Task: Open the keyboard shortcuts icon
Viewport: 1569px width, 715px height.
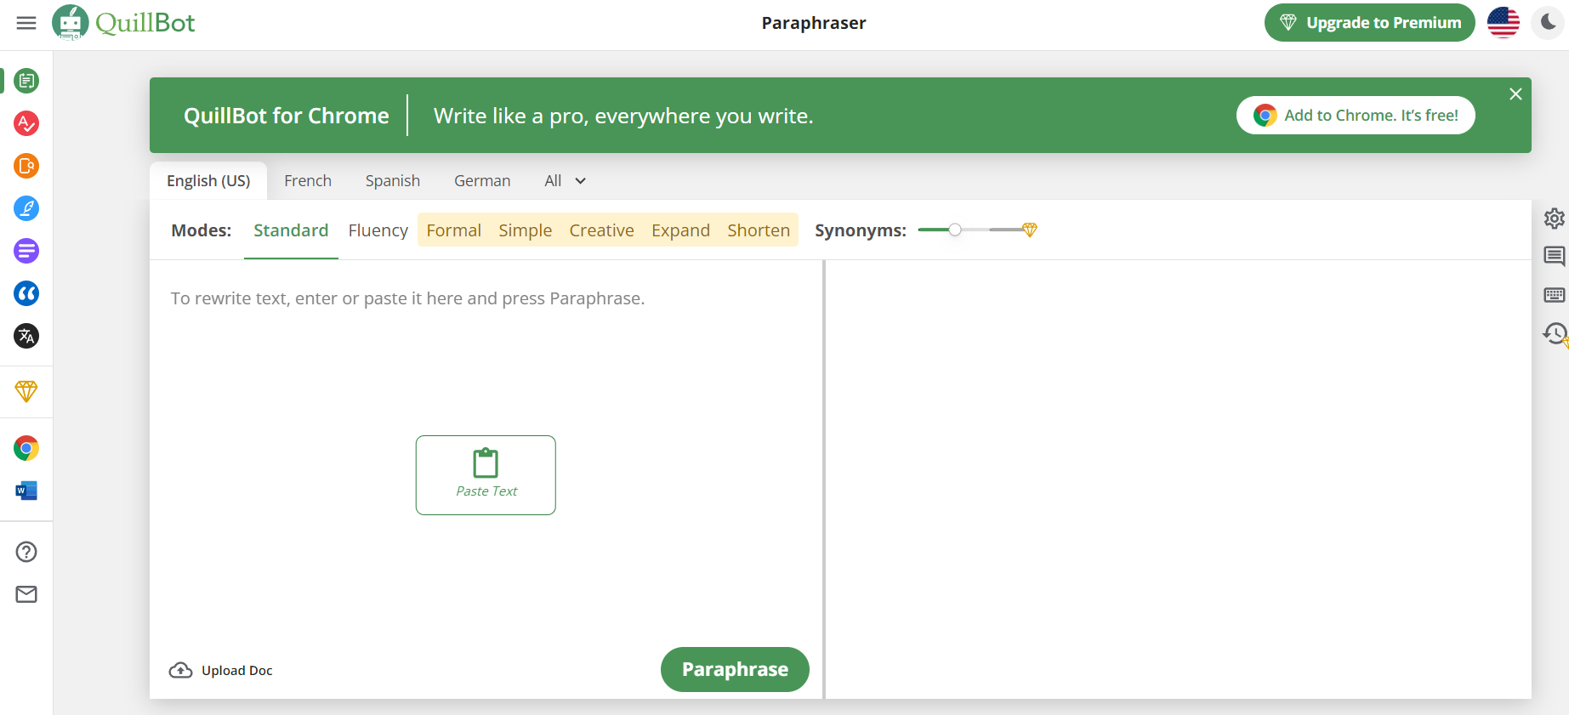Action: 1555,295
